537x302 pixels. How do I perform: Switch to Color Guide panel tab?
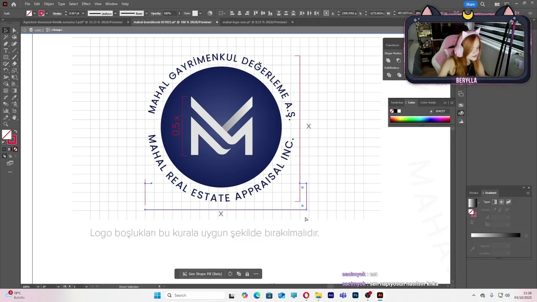click(428, 102)
